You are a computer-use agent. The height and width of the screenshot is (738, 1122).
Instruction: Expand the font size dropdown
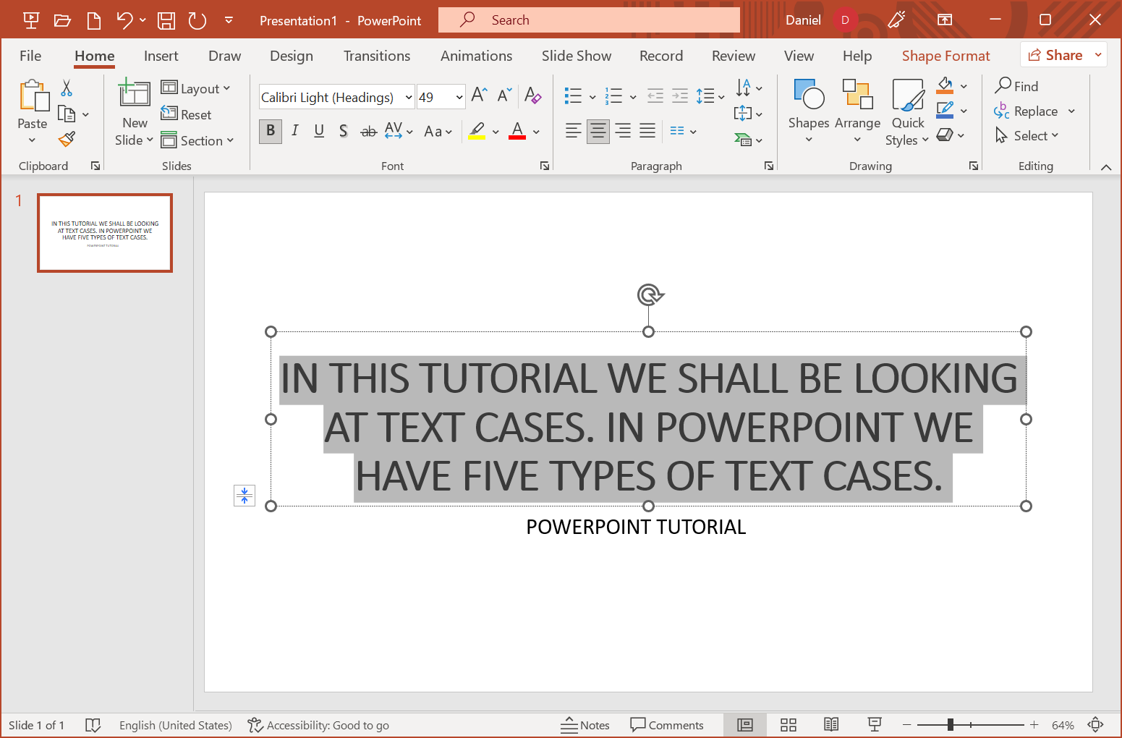(459, 97)
